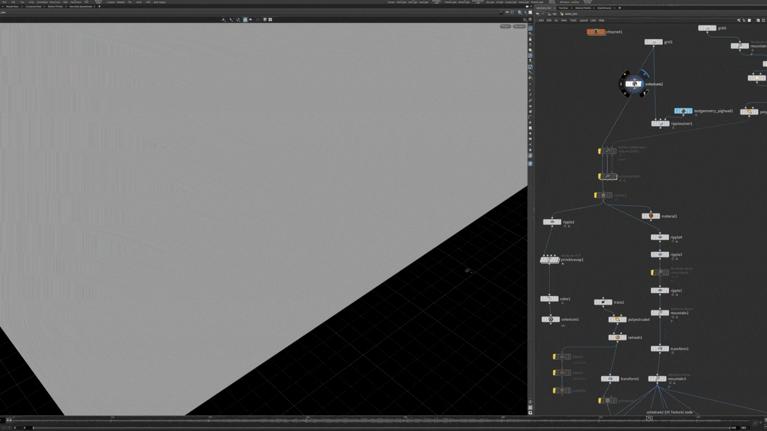Toggle bypass flag on polyfill node
The image size is (767, 431).
pos(554,391)
